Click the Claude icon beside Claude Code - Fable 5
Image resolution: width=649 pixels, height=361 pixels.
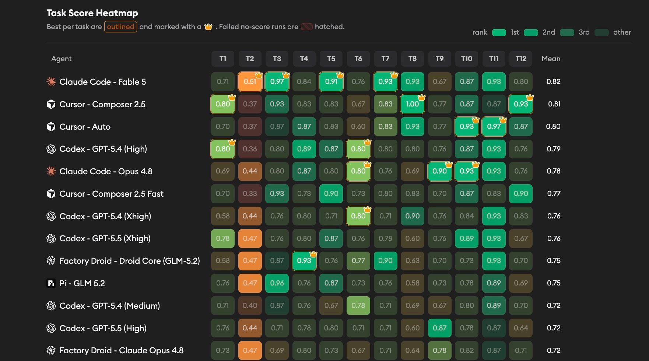(x=51, y=82)
